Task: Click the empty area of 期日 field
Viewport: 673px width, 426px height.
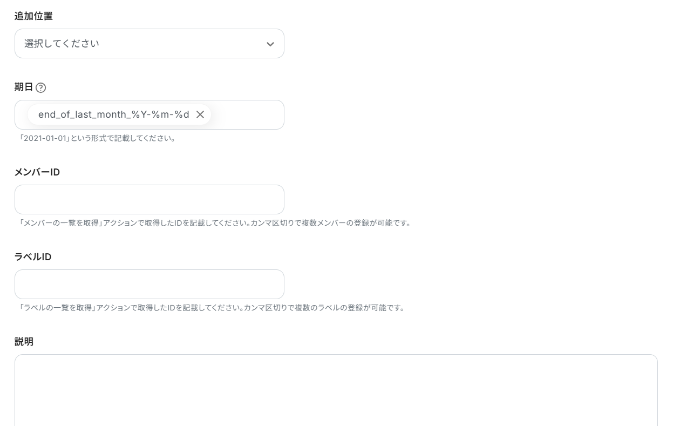Action: point(248,114)
